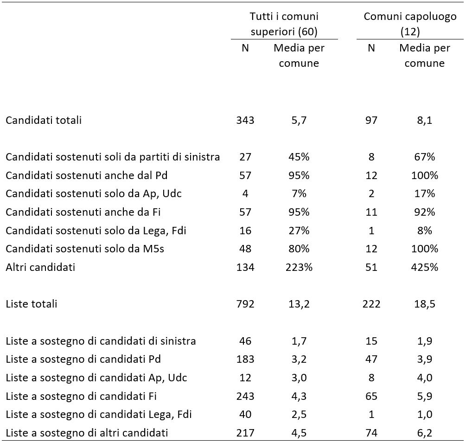This screenshot has height=443, width=466.
Task: Select 'Candidati sostenuti soli da partiti di sinistra'
Action: [113, 157]
